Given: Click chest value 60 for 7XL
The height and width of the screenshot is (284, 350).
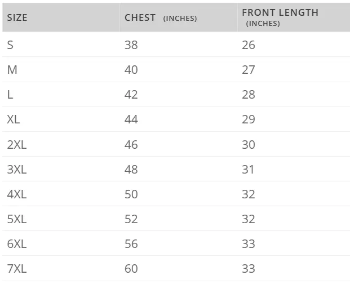Looking at the screenshot, I should [x=131, y=268].
